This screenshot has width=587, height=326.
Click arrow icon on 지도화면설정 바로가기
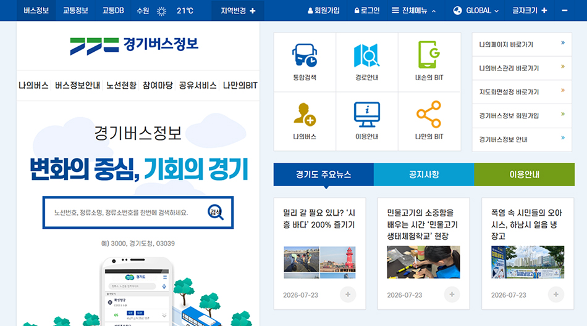coord(563,91)
